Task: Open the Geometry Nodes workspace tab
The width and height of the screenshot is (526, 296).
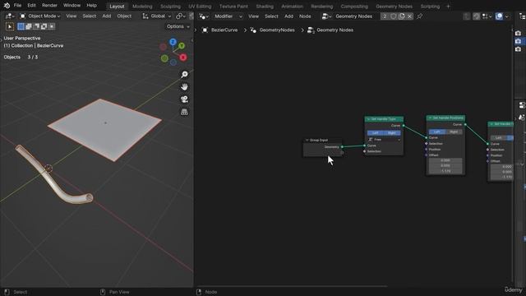Action: point(394,6)
